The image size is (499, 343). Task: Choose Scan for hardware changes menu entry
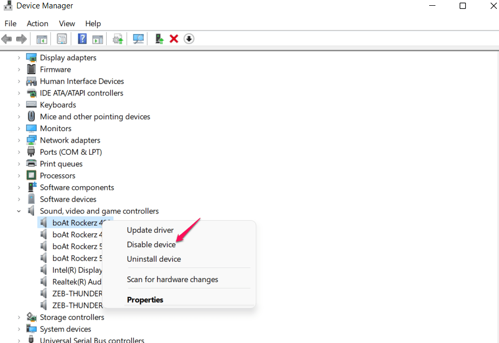point(179,280)
